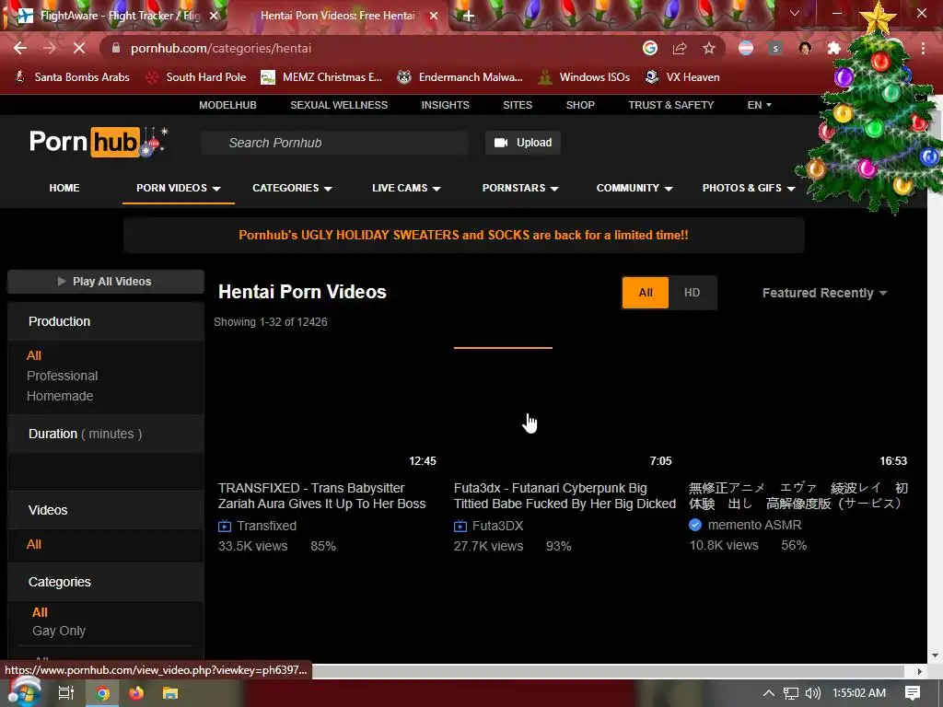Open the EN language dropdown
Image resolution: width=943 pixels, height=707 pixels.
[x=759, y=105]
